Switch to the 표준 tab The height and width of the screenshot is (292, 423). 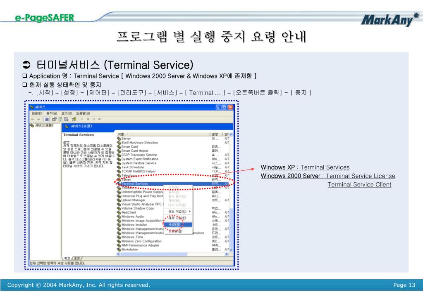pos(77,258)
